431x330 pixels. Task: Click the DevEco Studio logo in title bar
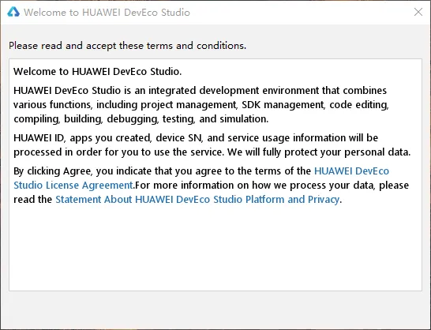click(x=13, y=12)
